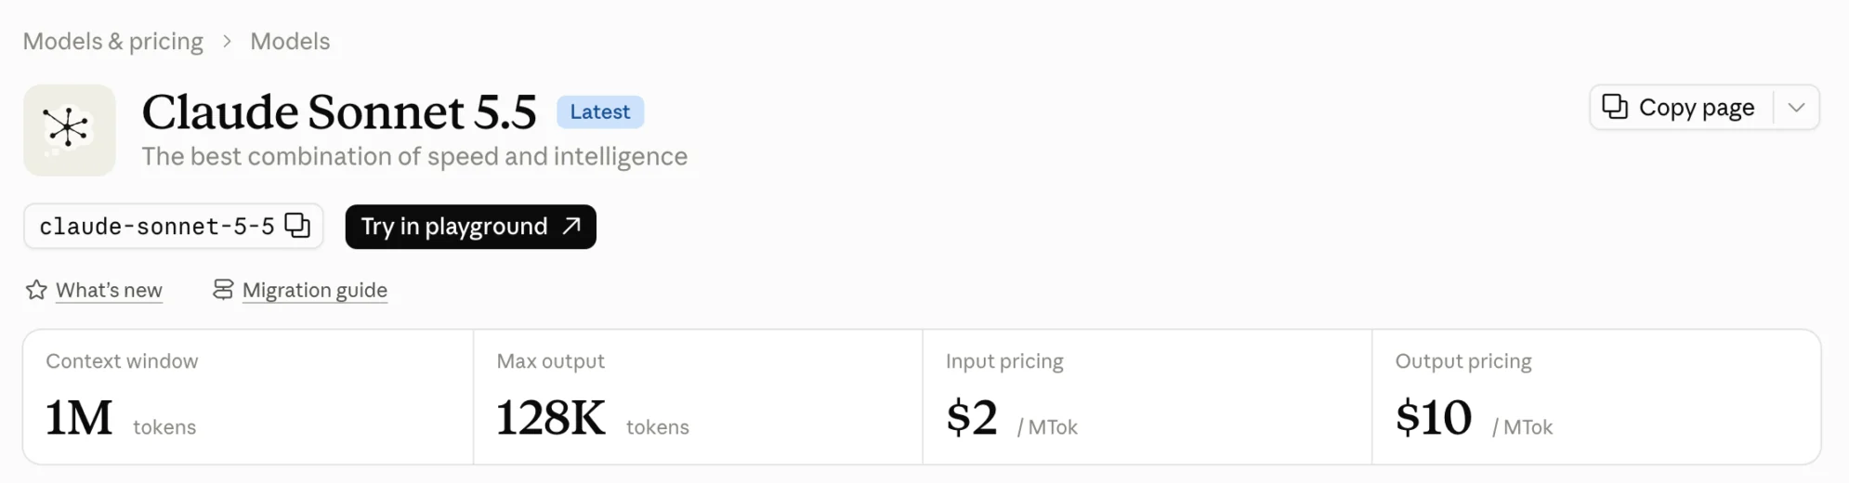Click the Context window 1M tokens card
The height and width of the screenshot is (483, 1849).
[x=248, y=397]
